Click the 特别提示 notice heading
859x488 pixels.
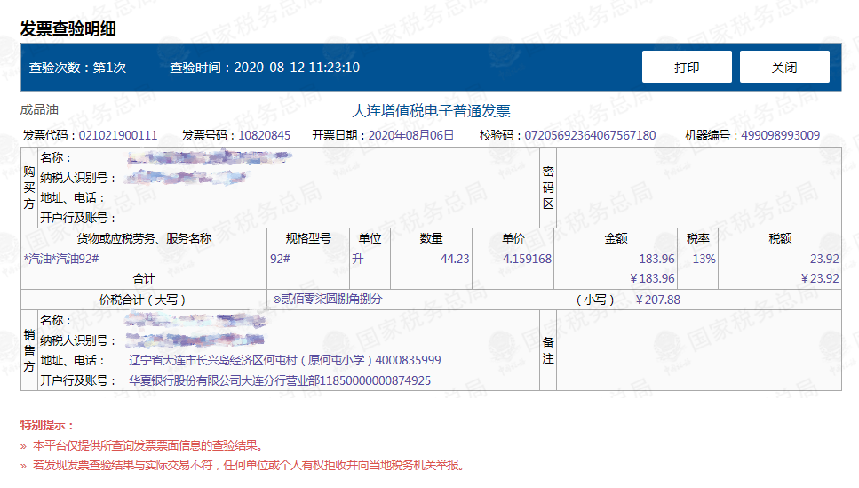coord(47,426)
